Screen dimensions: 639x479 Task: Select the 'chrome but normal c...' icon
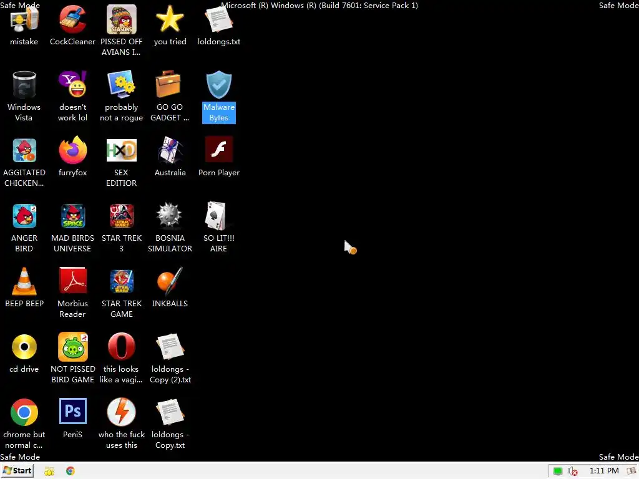coord(24,412)
